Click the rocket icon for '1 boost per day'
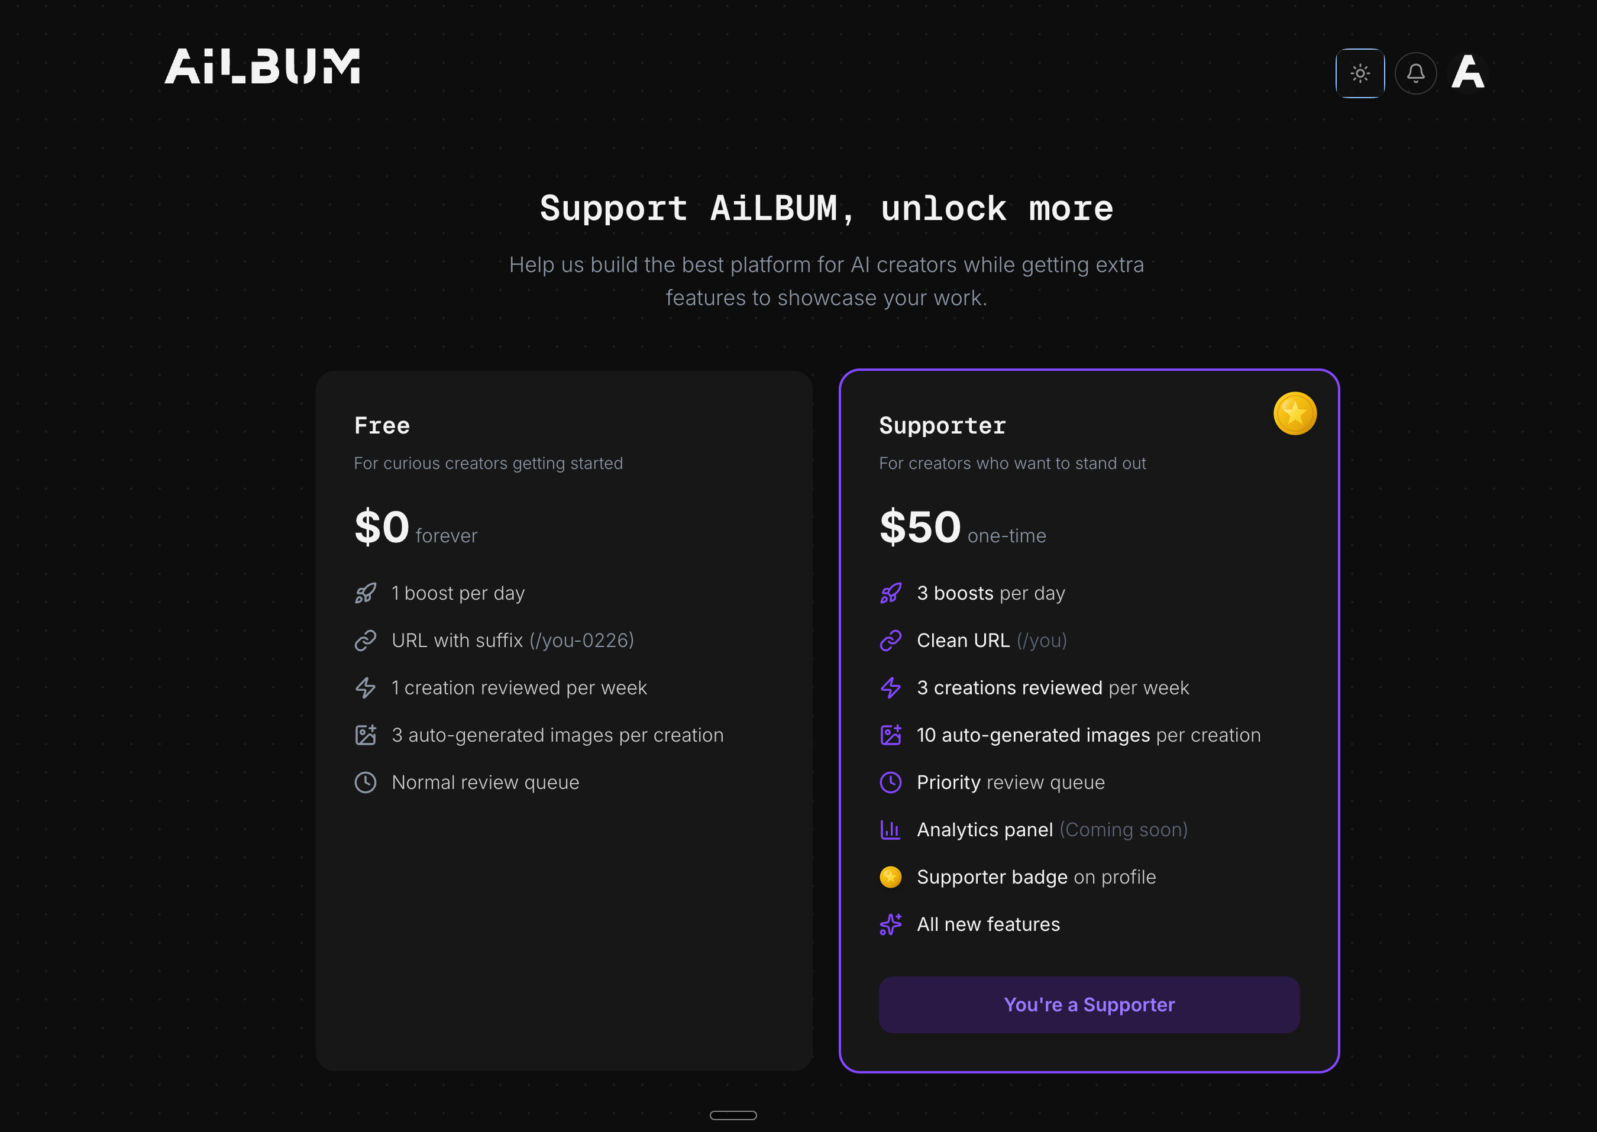The width and height of the screenshot is (1597, 1132). (366, 593)
